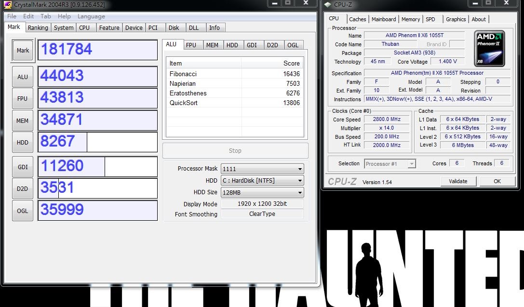This screenshot has height=307, width=524.
Task: Open the Help menu in CrystalMark
Action: click(64, 16)
